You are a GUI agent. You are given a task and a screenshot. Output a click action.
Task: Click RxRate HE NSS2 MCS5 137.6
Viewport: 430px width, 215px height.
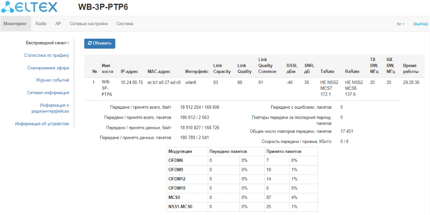[x=354, y=88]
